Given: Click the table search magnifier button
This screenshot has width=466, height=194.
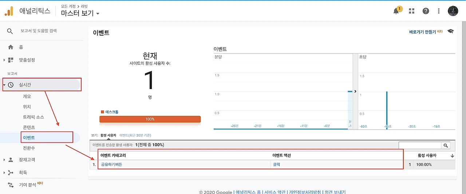Looking at the screenshot, I should tap(446, 145).
